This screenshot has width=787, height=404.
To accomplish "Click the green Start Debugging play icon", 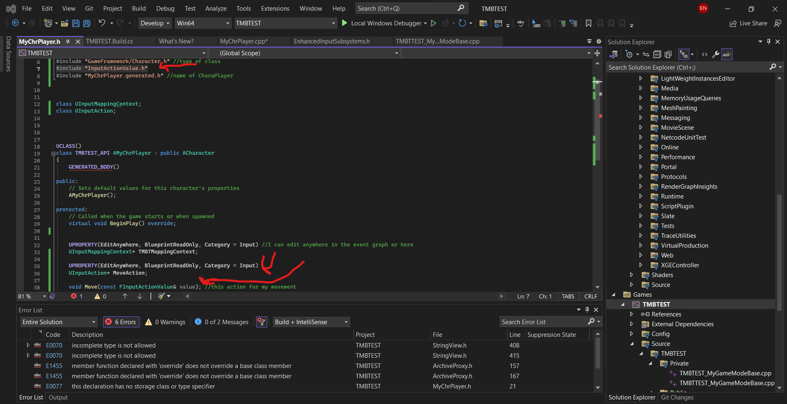I will 345,23.
